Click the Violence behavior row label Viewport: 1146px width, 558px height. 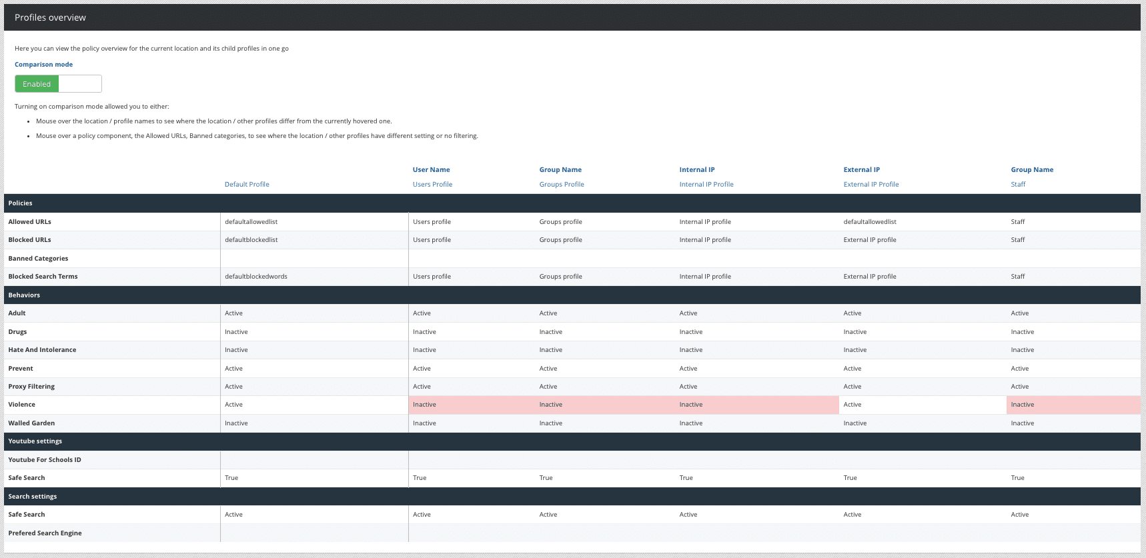(21, 405)
